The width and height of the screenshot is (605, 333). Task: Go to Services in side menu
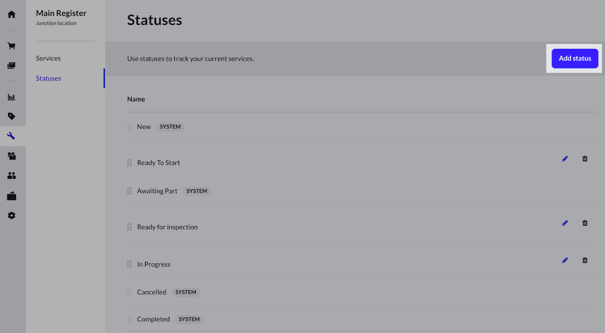coord(48,58)
